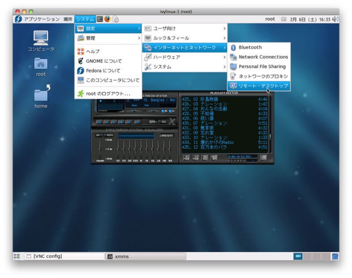Open Network Connections menu item
This screenshot has width=352, height=278.
coord(259,57)
